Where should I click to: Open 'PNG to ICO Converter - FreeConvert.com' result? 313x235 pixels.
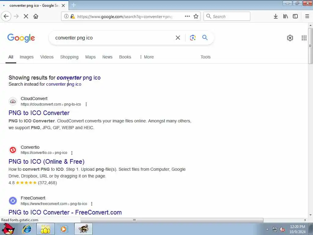65,212
